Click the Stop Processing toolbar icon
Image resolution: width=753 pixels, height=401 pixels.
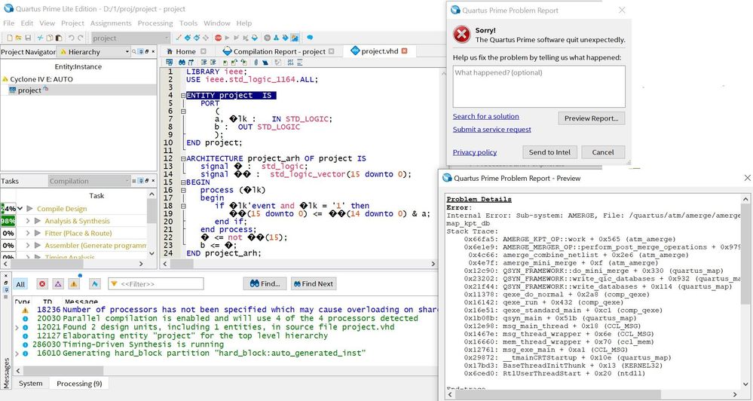218,38
